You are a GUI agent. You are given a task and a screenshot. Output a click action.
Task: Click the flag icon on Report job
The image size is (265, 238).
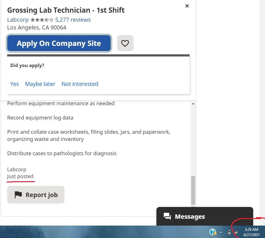[x=18, y=195]
